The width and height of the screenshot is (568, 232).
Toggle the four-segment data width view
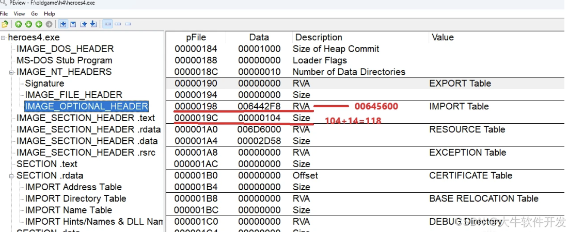click(x=107, y=24)
